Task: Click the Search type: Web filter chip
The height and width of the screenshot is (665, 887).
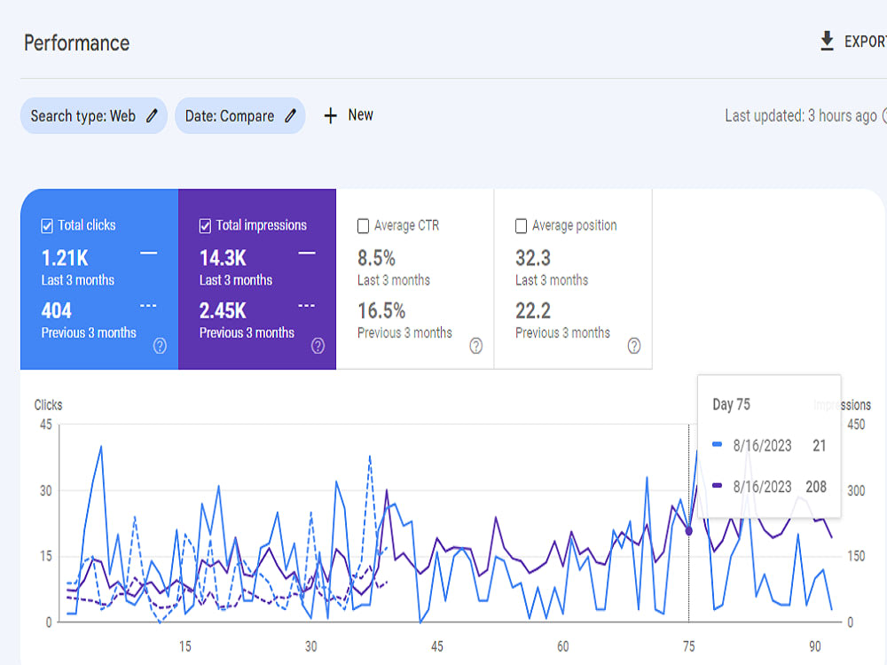Action: pyautogui.click(x=94, y=116)
